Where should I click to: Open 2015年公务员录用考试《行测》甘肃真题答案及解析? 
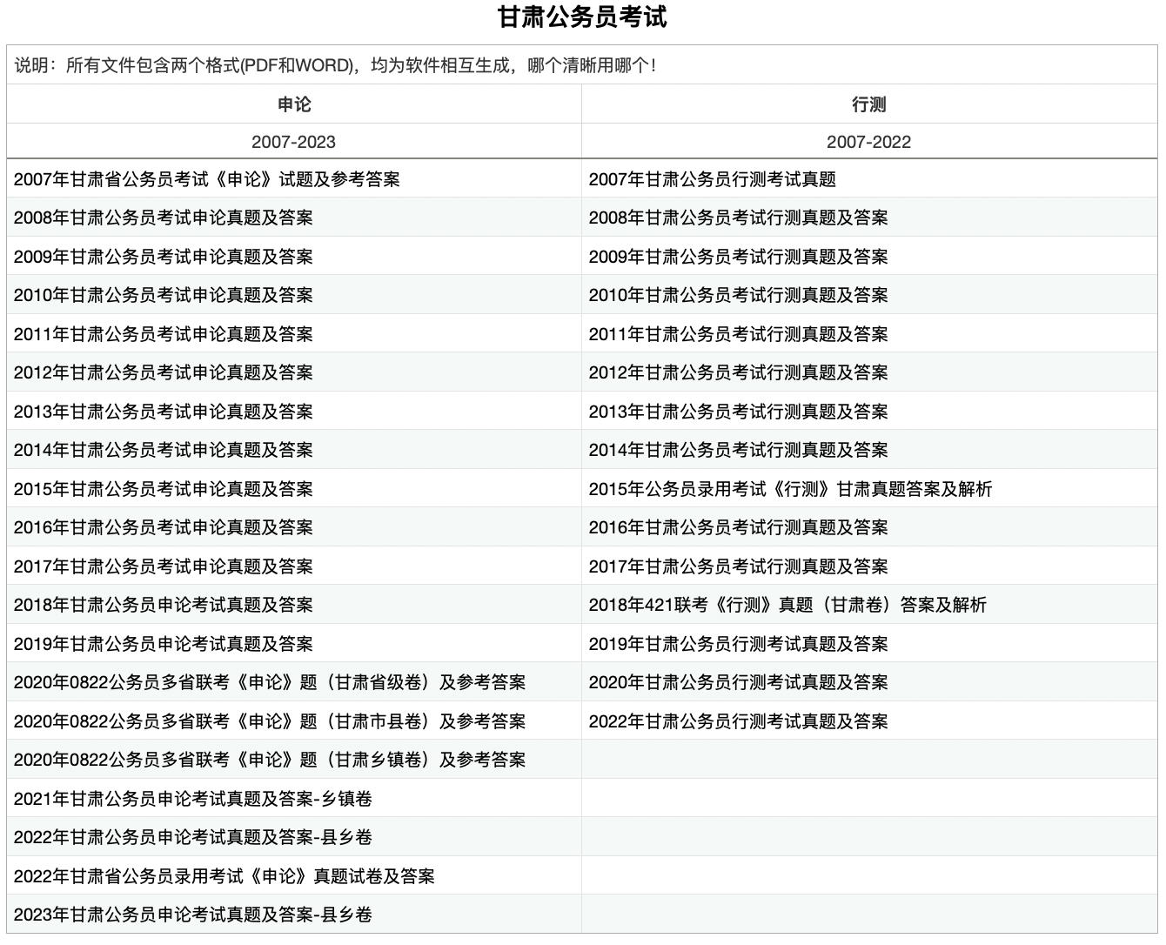pyautogui.click(x=791, y=489)
